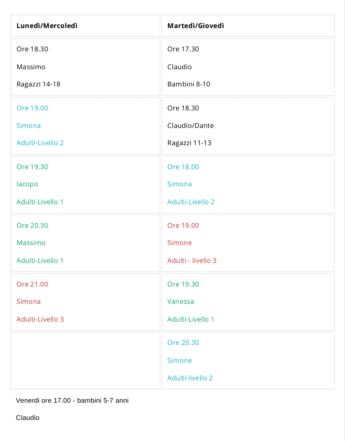Click the Vanessa instructor name
This screenshot has width=345, height=441.
(180, 302)
